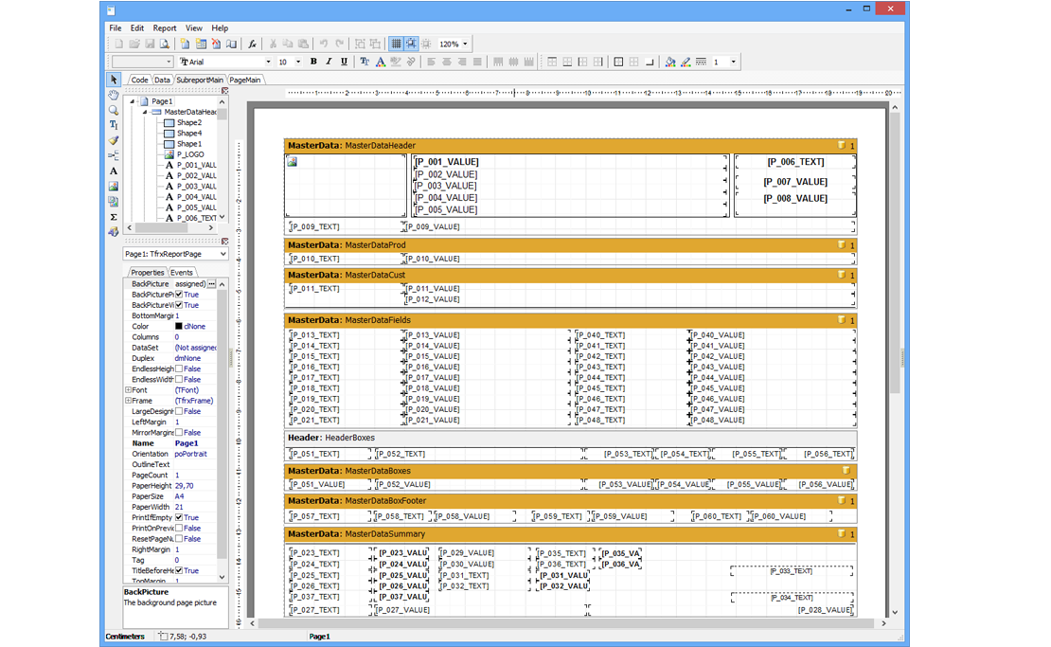The image size is (1051, 647).
Task: Open the Report menu
Action: (165, 28)
